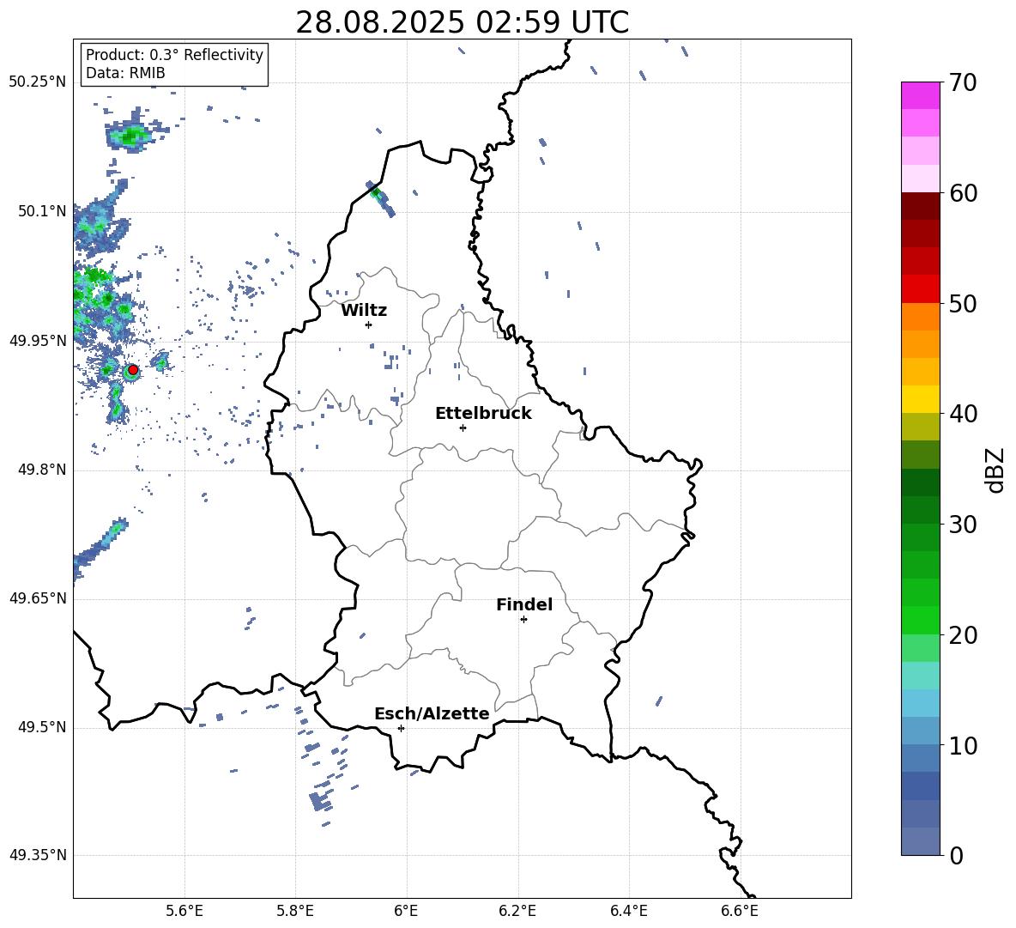Click the yellow swatch just above 40
Viewport: 1016px width, 928px height.
[x=920, y=399]
